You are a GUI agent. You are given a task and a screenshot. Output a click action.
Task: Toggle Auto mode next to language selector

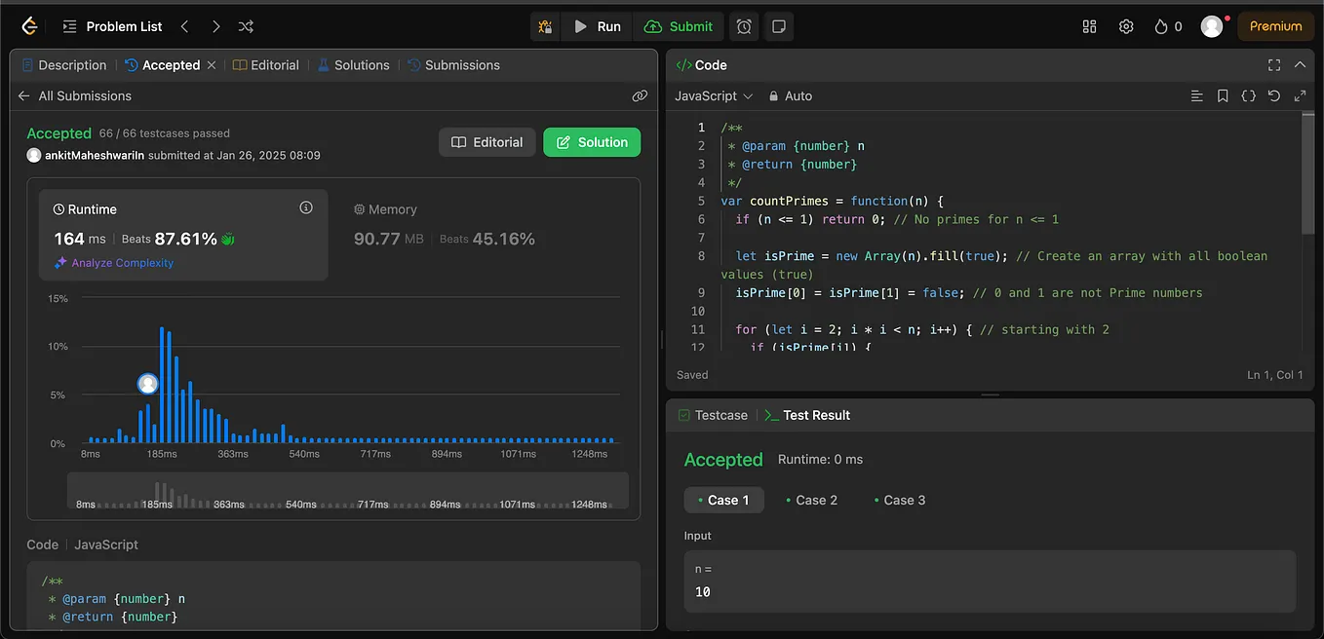tap(790, 95)
